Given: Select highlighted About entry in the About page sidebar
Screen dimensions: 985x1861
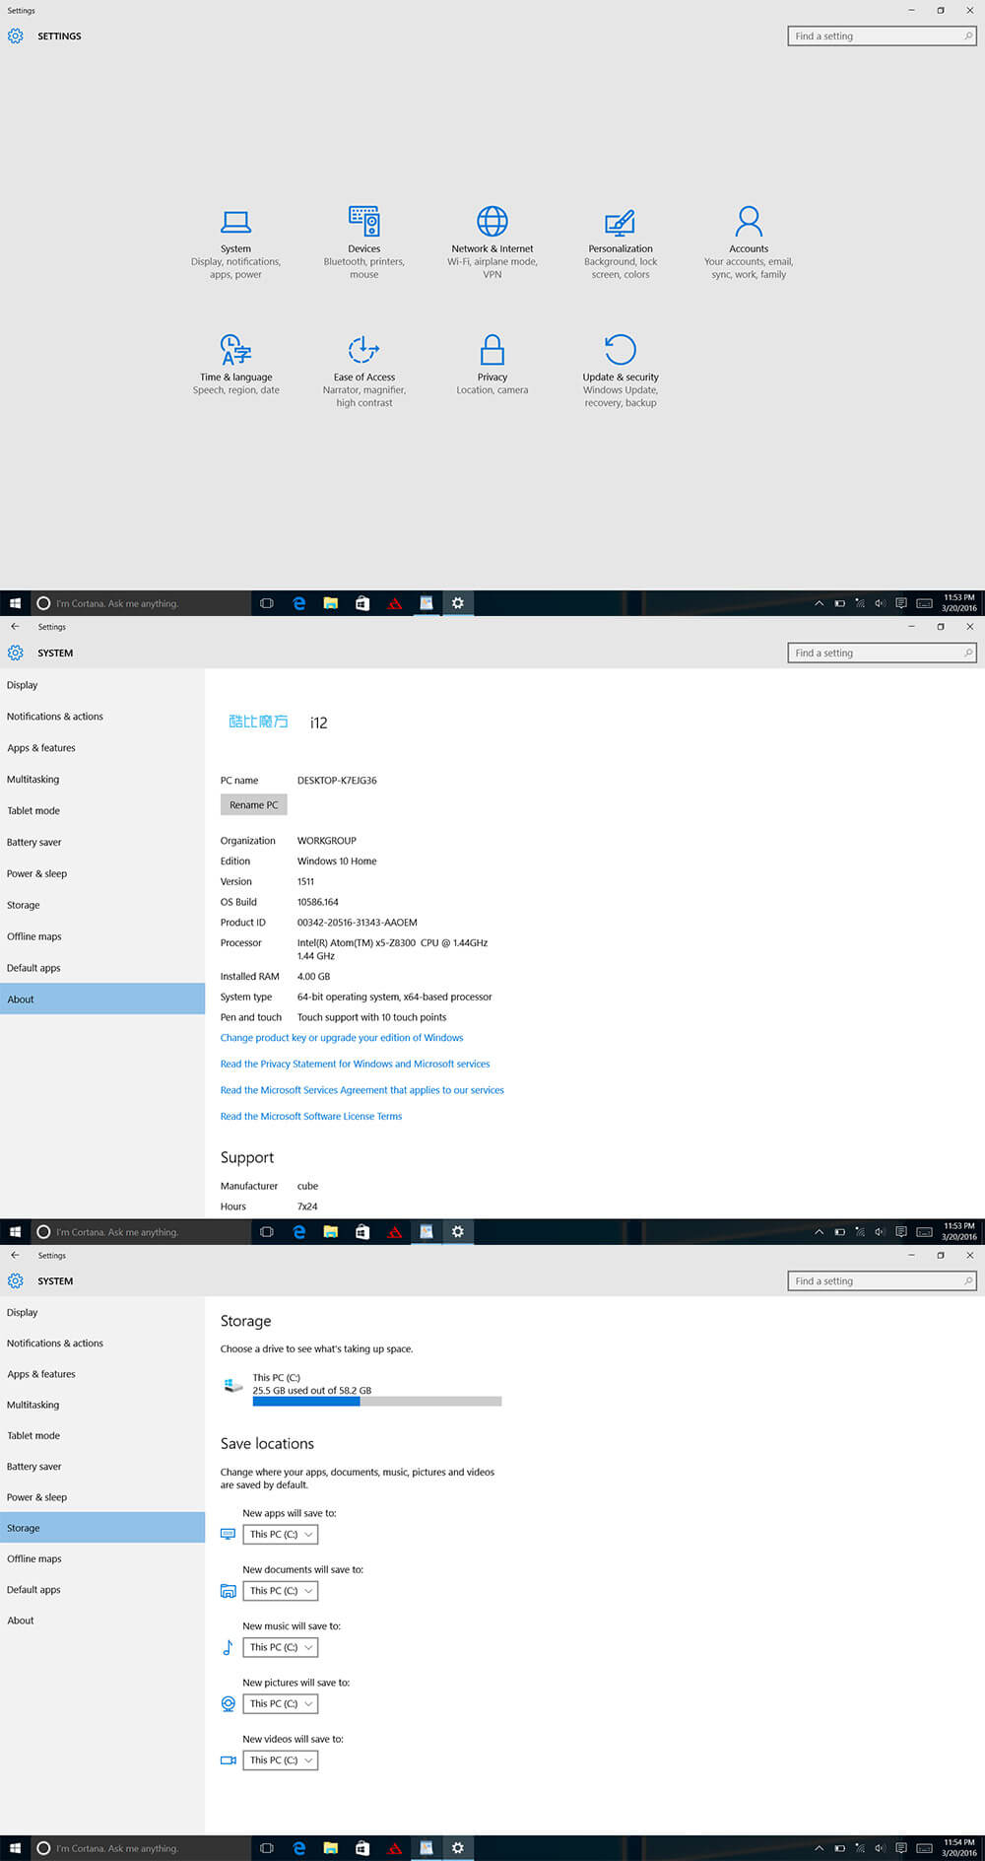Looking at the screenshot, I should (x=102, y=999).
